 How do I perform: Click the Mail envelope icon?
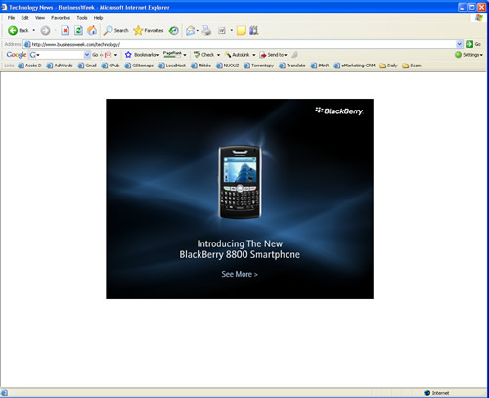coord(190,31)
